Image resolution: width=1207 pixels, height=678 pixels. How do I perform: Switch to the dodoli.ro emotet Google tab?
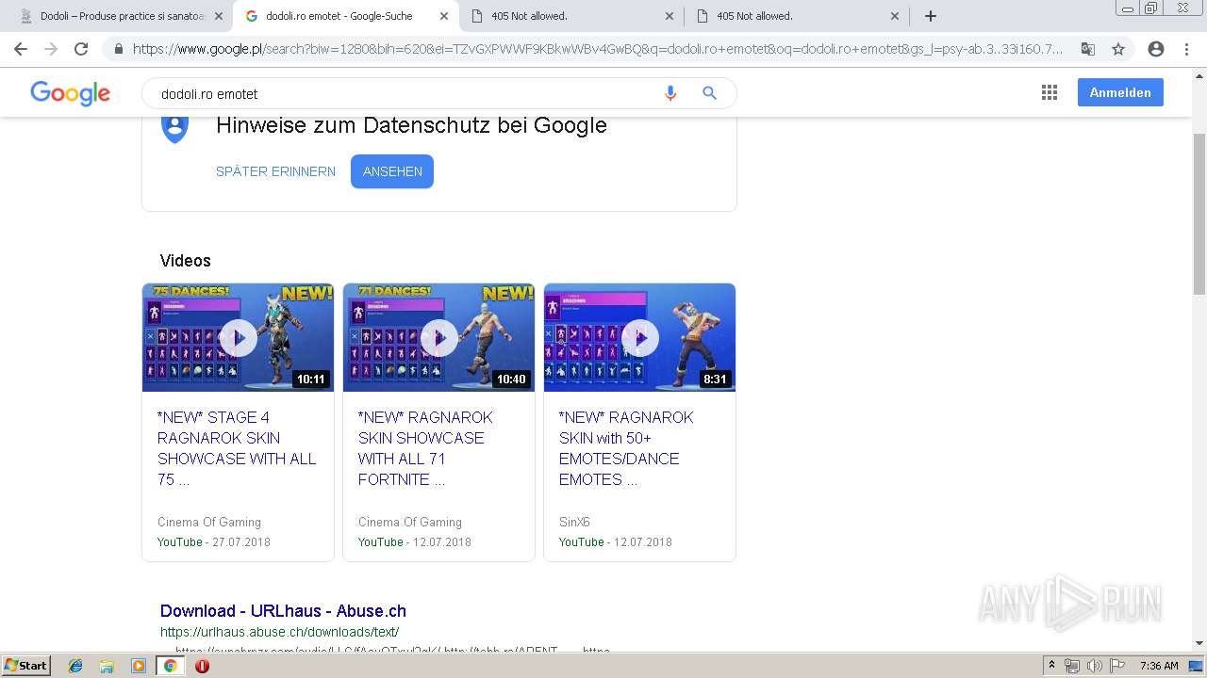coord(347,16)
